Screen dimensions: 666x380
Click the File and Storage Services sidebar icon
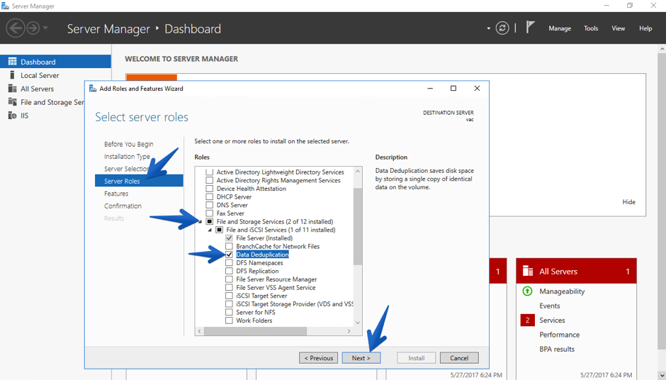point(12,102)
